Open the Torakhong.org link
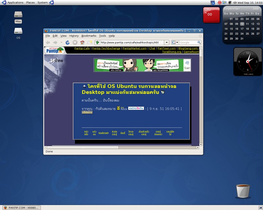This screenshot has height=210, width=263. 172,52
